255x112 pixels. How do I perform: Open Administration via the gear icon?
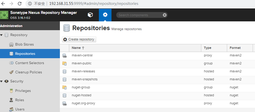[105, 15]
